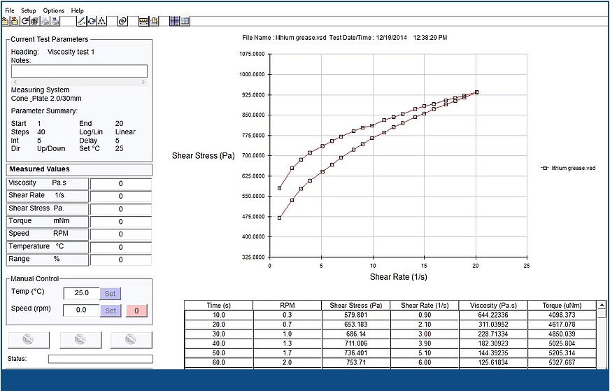Click the chain link toolbar icon
The width and height of the screenshot is (610, 391).
coord(122,21)
